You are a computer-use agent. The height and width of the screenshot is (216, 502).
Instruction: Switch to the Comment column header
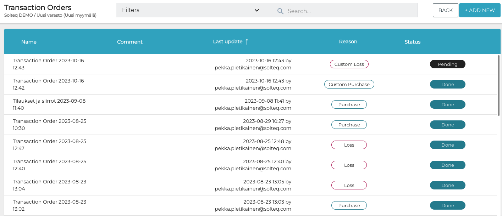pyautogui.click(x=130, y=41)
